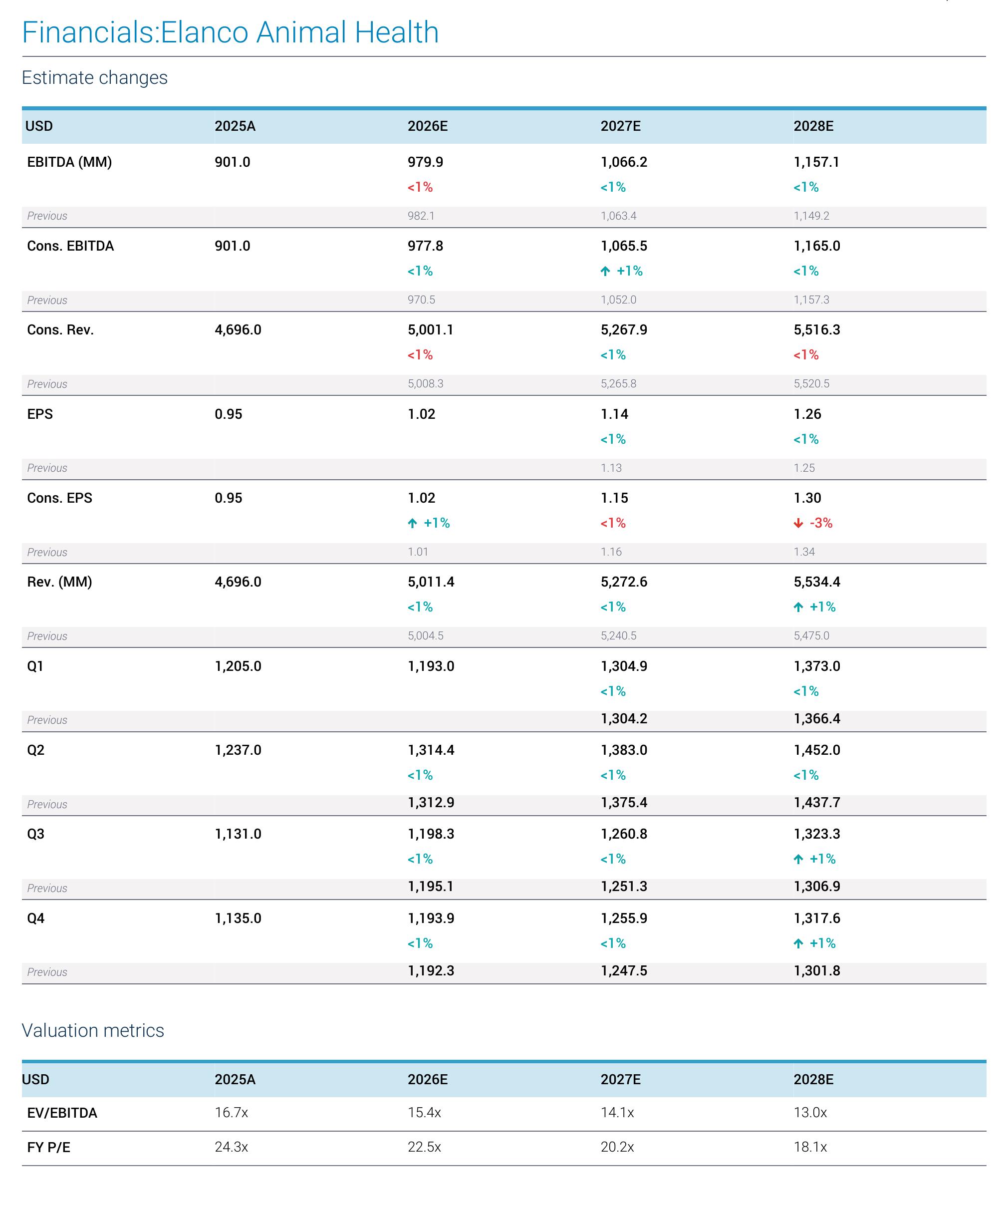Select the EBITDA 2026E value 979.9
This screenshot has width=1006, height=1221.
tap(425, 162)
